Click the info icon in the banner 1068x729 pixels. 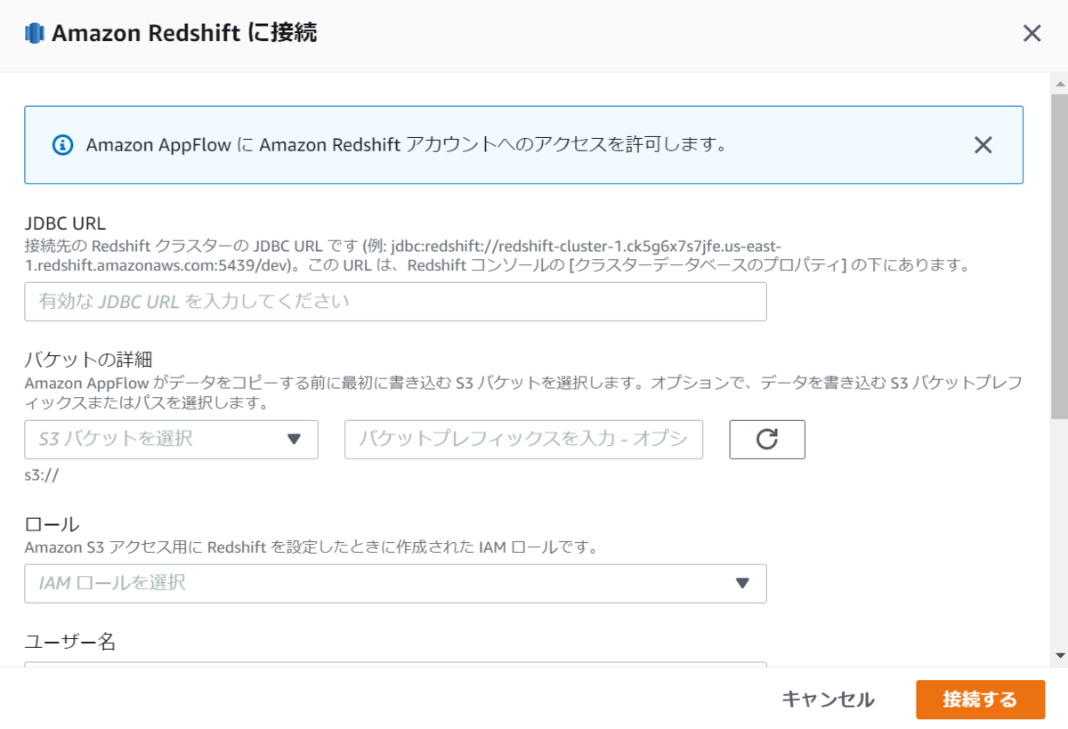[62, 145]
